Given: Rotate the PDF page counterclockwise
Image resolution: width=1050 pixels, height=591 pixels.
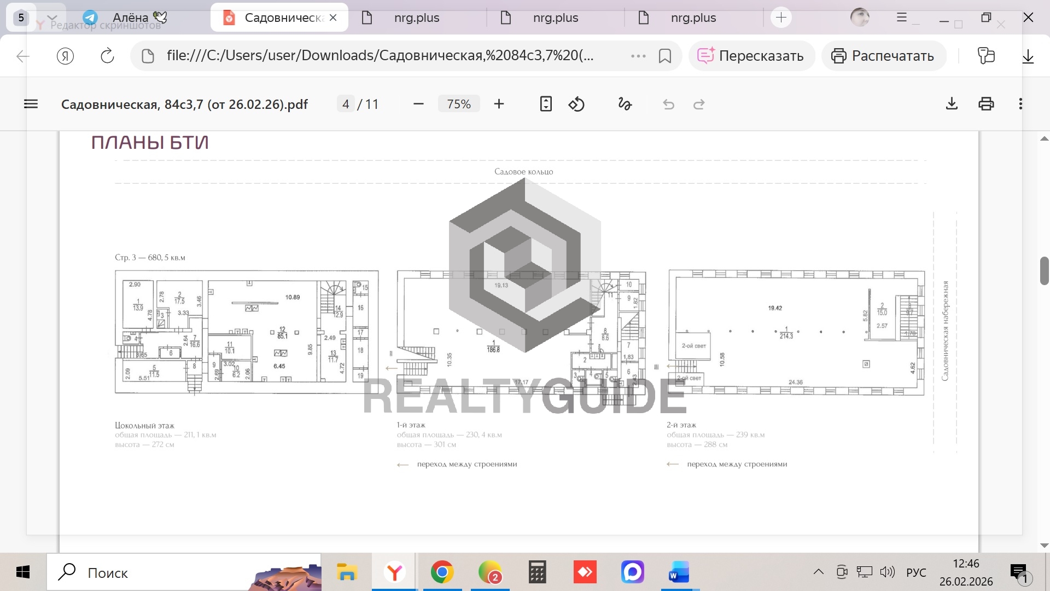Looking at the screenshot, I should [x=576, y=104].
